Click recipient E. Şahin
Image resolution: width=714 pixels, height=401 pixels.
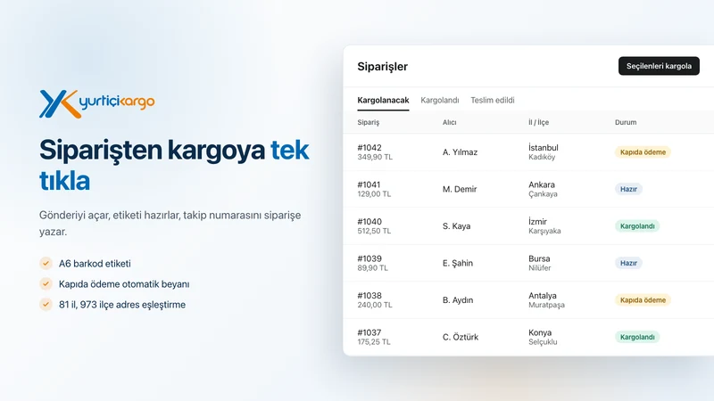[458, 263]
